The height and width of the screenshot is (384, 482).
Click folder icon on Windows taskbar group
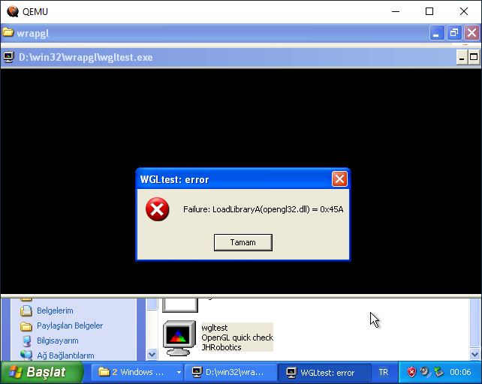pos(104,372)
